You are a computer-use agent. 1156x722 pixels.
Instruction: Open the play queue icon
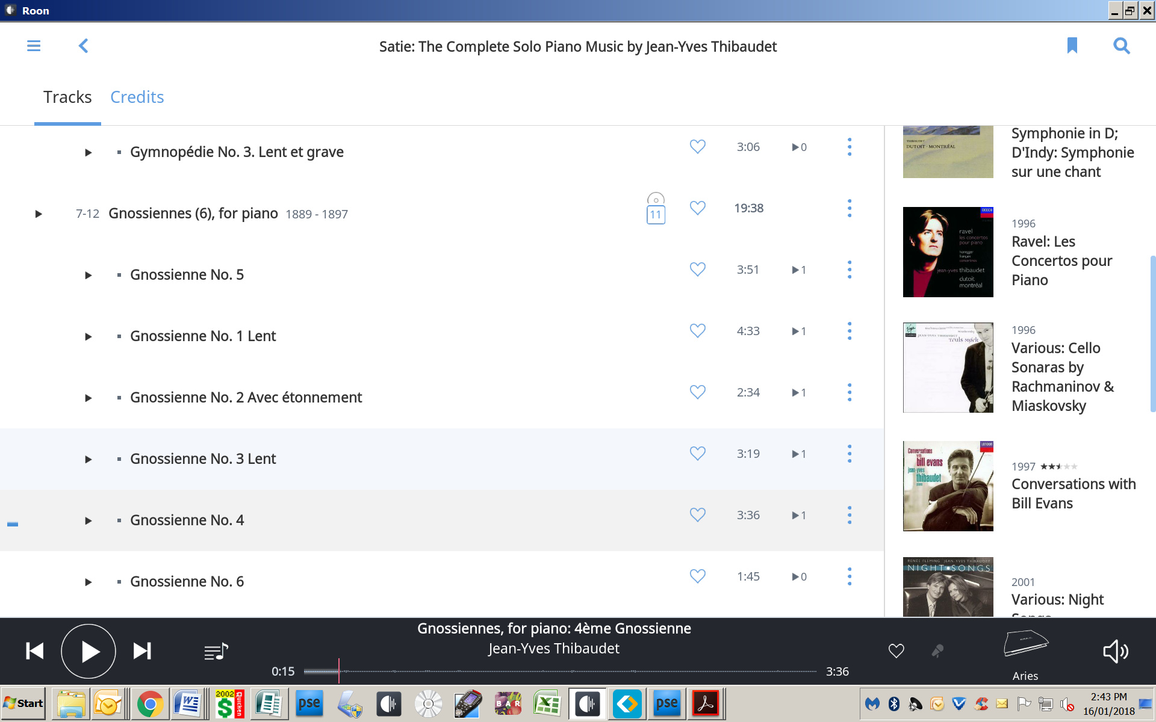(x=216, y=651)
